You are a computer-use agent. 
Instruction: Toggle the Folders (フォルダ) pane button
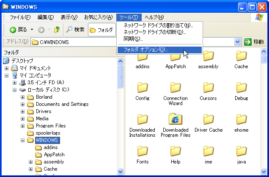101,30
